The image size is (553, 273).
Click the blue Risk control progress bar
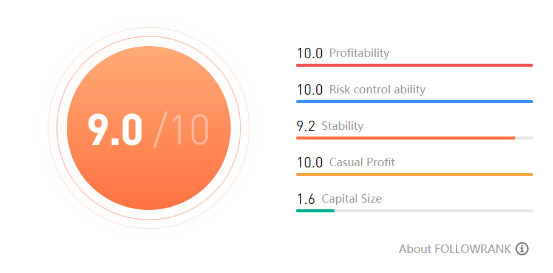[x=414, y=101]
